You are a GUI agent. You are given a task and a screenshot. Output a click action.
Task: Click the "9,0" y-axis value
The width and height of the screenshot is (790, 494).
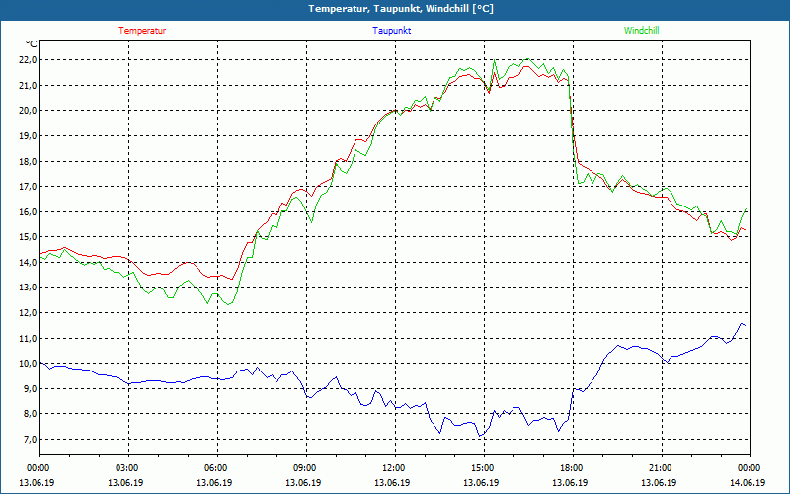coord(31,388)
